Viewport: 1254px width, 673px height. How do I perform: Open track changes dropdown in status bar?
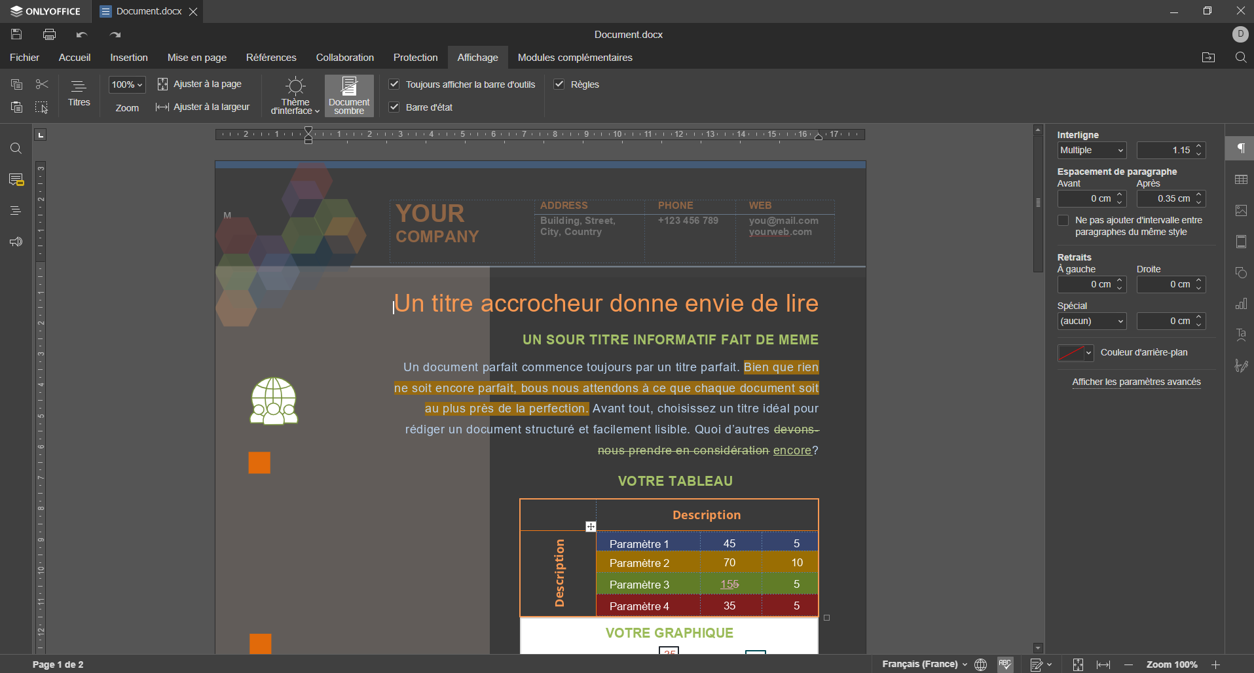click(1041, 664)
